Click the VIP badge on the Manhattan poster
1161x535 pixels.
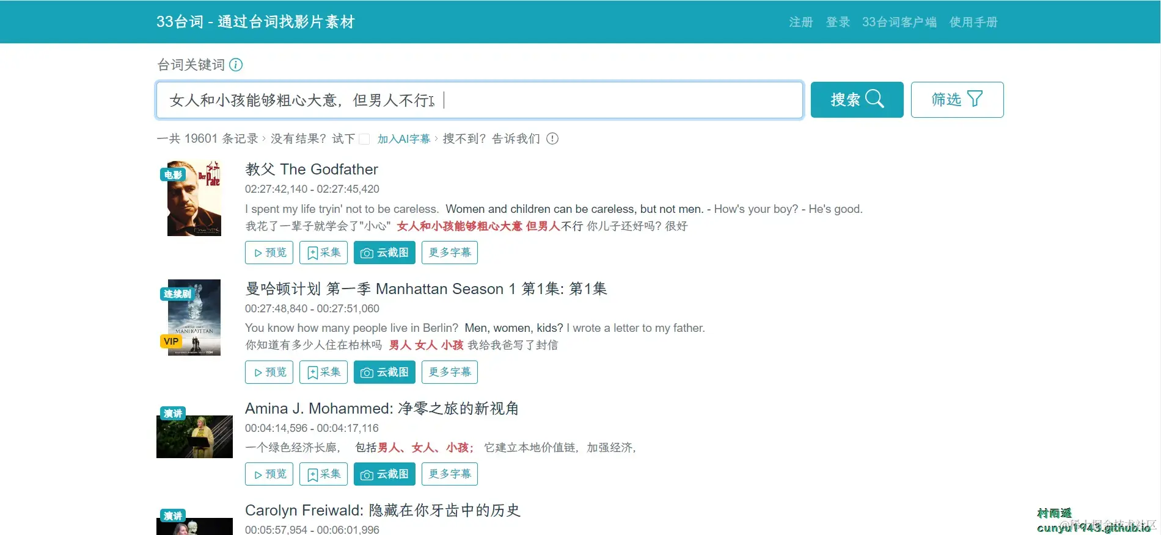171,342
